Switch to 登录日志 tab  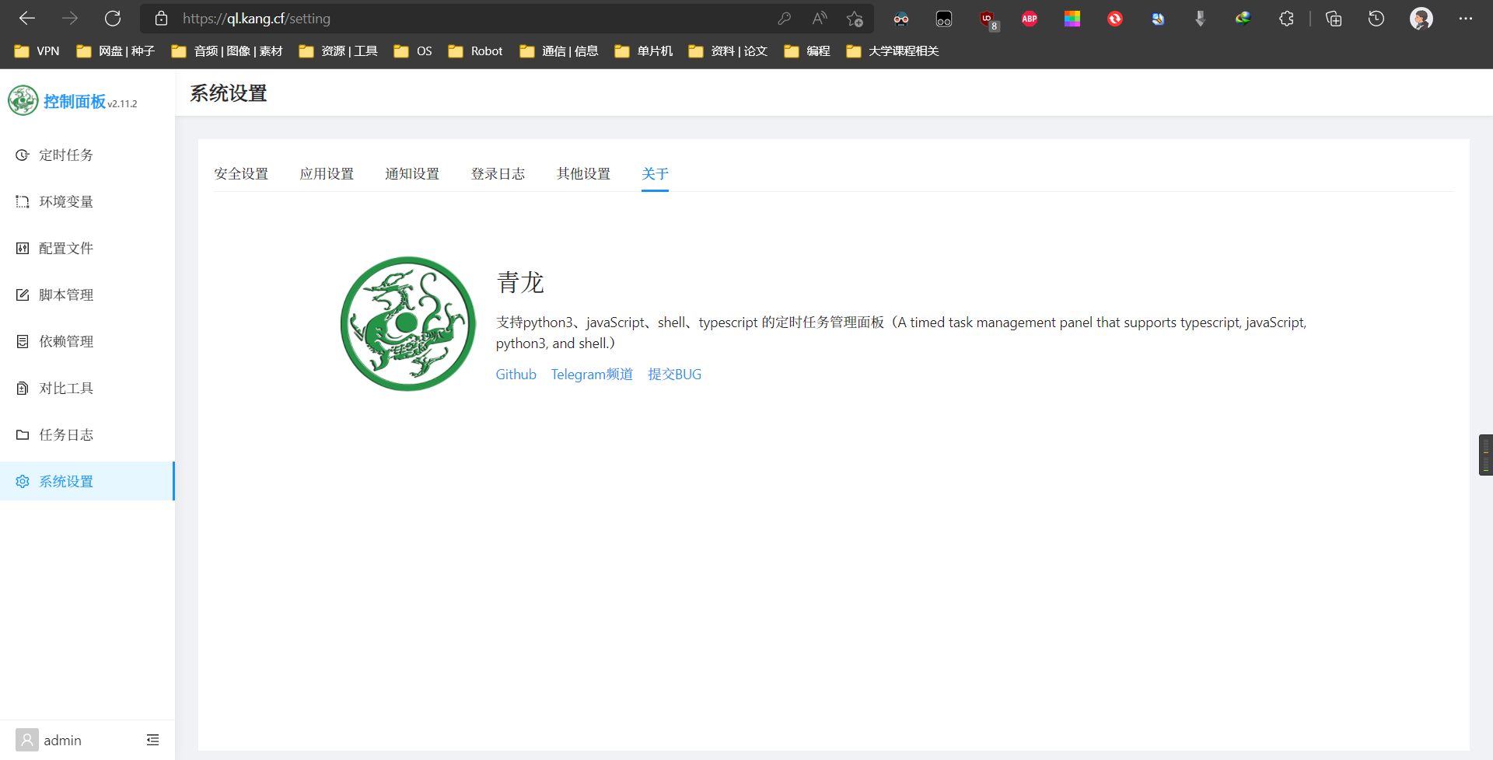point(498,173)
